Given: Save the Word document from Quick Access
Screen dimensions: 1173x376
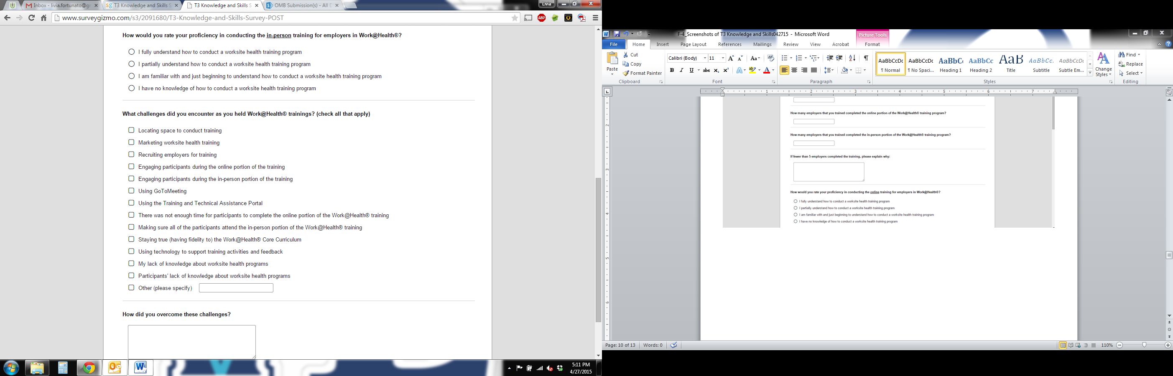Looking at the screenshot, I should click(x=617, y=34).
